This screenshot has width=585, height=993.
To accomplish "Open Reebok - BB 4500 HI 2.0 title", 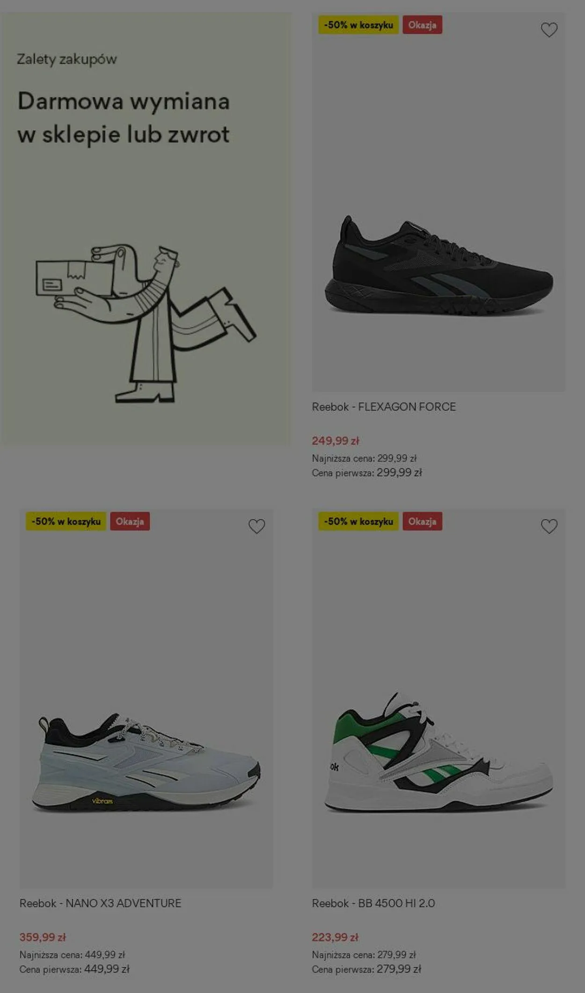I will coord(373,903).
